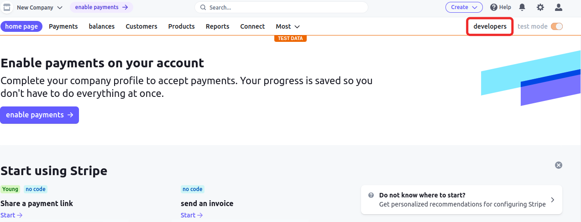
Task: Open the Create dropdown
Action: click(464, 7)
